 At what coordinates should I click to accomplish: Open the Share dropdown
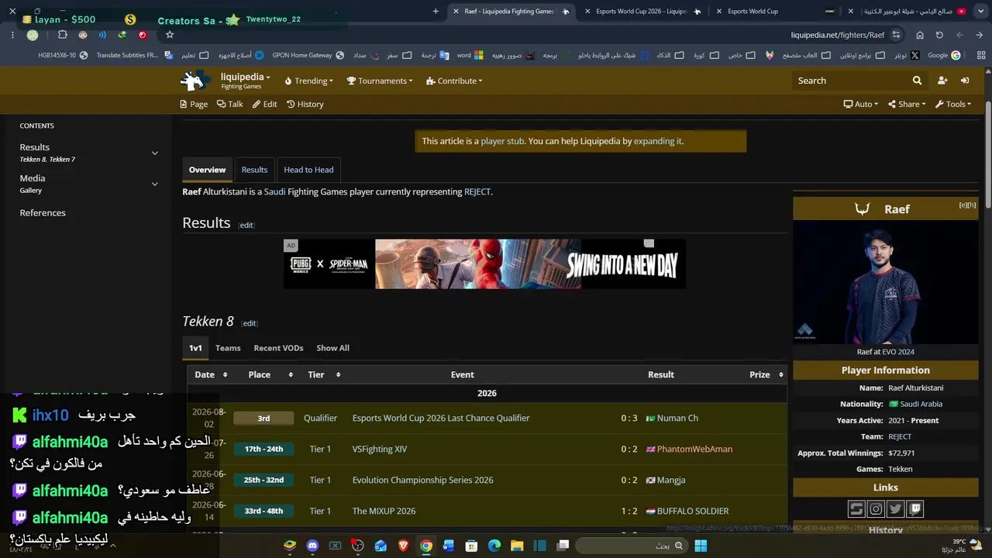coord(907,104)
